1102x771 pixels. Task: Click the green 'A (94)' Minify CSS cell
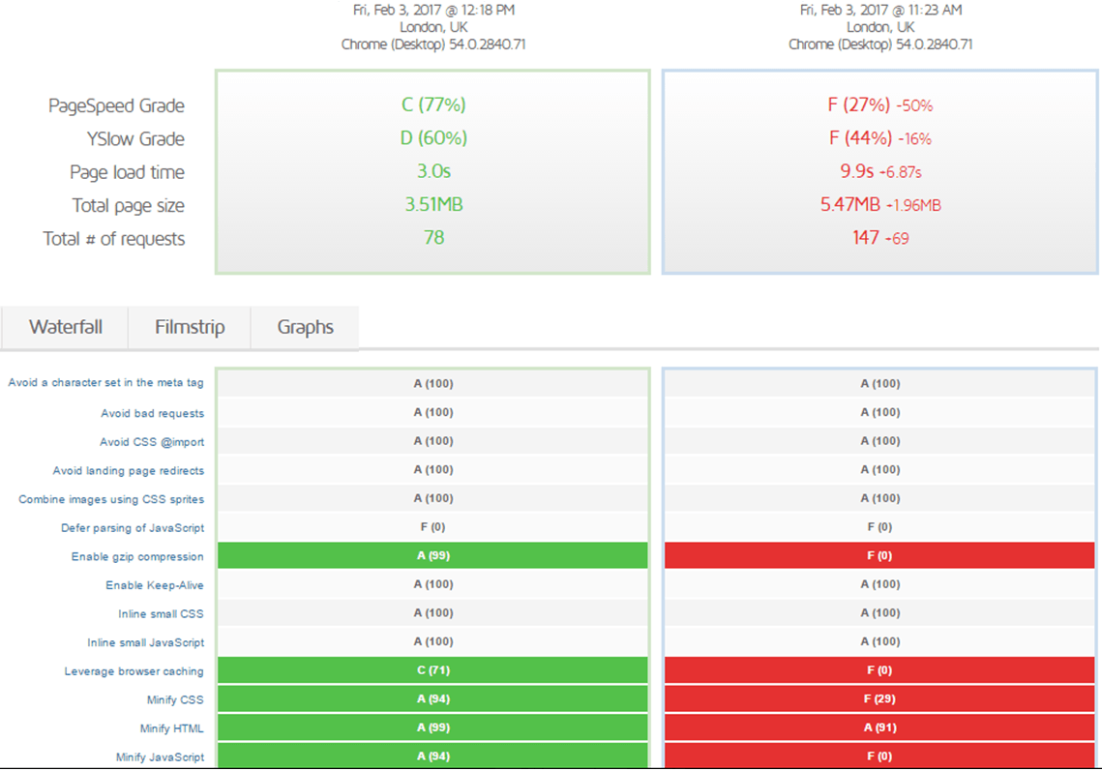(x=432, y=698)
